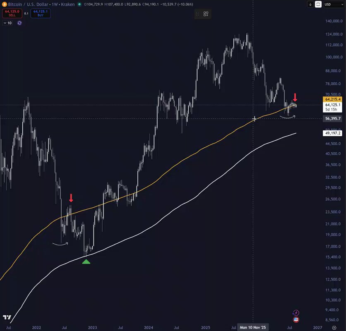Click the 64,125.1 current price label
Screen dimensions: 346x331
(332, 105)
